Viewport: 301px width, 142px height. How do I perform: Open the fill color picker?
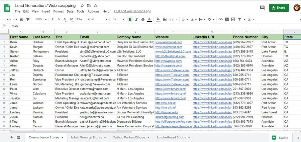click(x=158, y=19)
